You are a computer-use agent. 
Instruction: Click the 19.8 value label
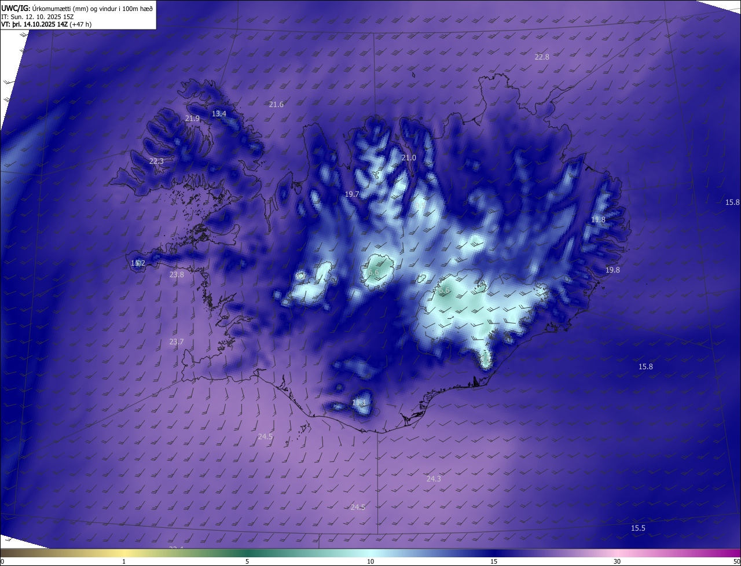[612, 270]
